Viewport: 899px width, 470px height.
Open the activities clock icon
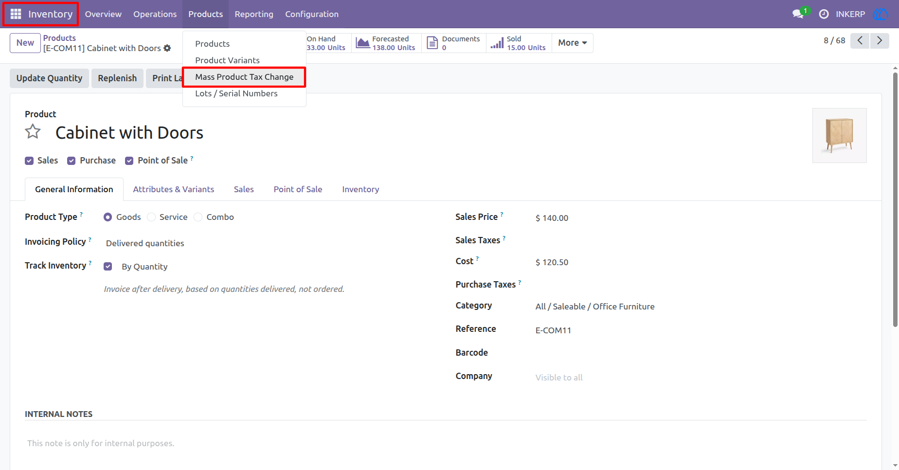(824, 14)
